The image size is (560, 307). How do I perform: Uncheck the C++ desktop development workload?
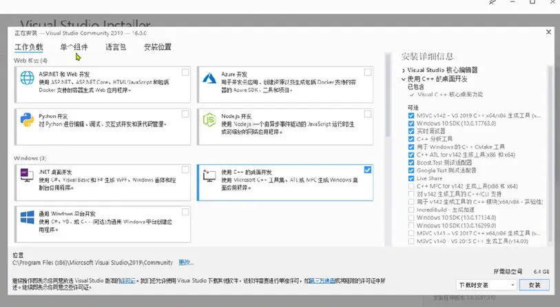click(x=368, y=170)
